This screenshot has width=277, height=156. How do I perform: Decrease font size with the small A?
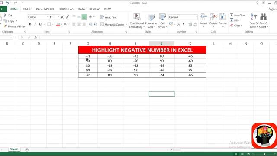pos(68,17)
